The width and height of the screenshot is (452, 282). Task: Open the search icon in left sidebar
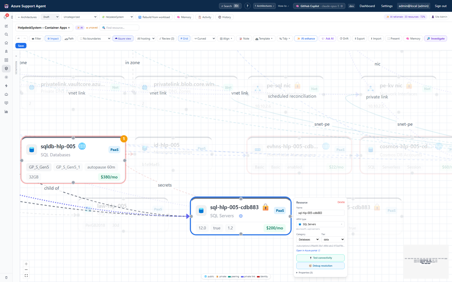pos(6,34)
